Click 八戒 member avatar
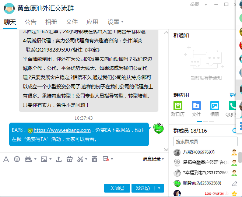The height and width of the screenshot is (197, 242). (177, 152)
